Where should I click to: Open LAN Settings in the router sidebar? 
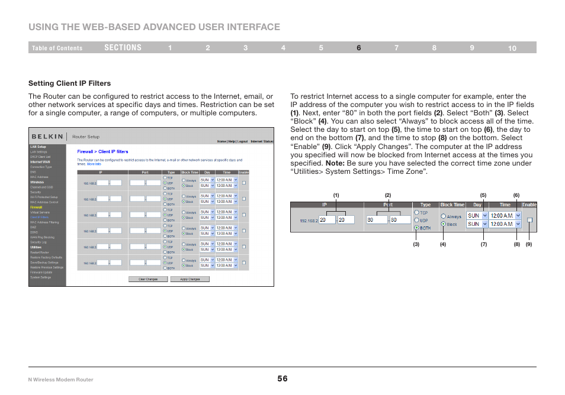point(38,152)
